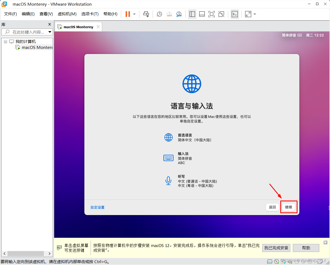Send Ctrl+Alt+Del to the virtual machine
This screenshot has width=330, height=265.
[146, 14]
